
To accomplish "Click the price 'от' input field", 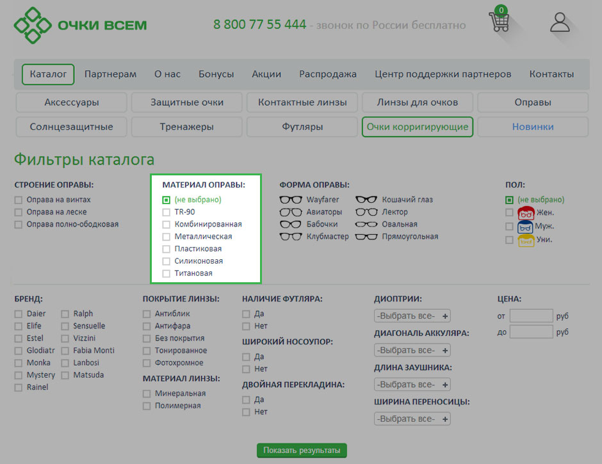I will (531, 316).
